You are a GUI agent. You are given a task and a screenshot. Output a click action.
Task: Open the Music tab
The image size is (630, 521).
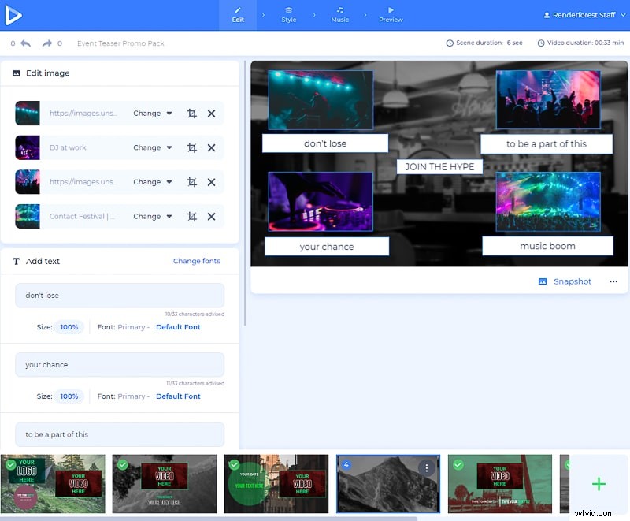pos(339,13)
